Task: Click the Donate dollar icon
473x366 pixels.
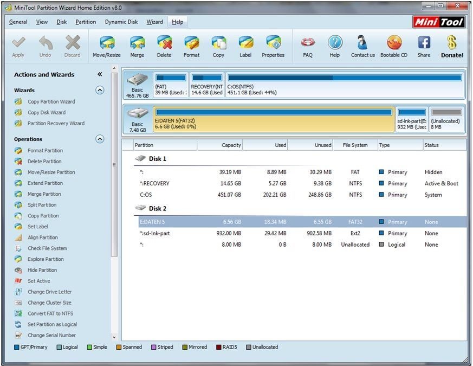Action: (451, 43)
